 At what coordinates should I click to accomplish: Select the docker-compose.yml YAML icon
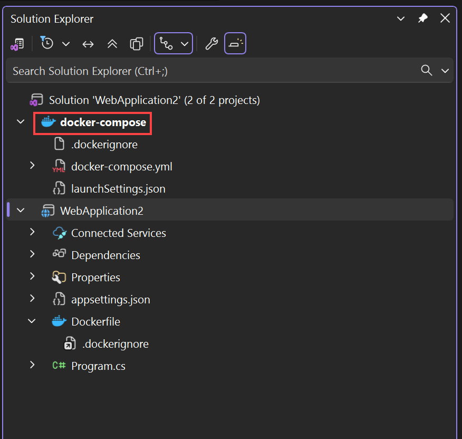click(59, 166)
